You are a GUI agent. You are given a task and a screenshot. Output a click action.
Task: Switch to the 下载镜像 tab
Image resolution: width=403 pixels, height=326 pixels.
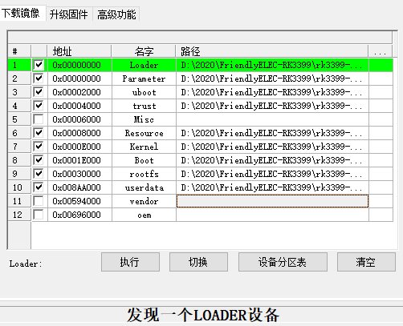(22, 13)
